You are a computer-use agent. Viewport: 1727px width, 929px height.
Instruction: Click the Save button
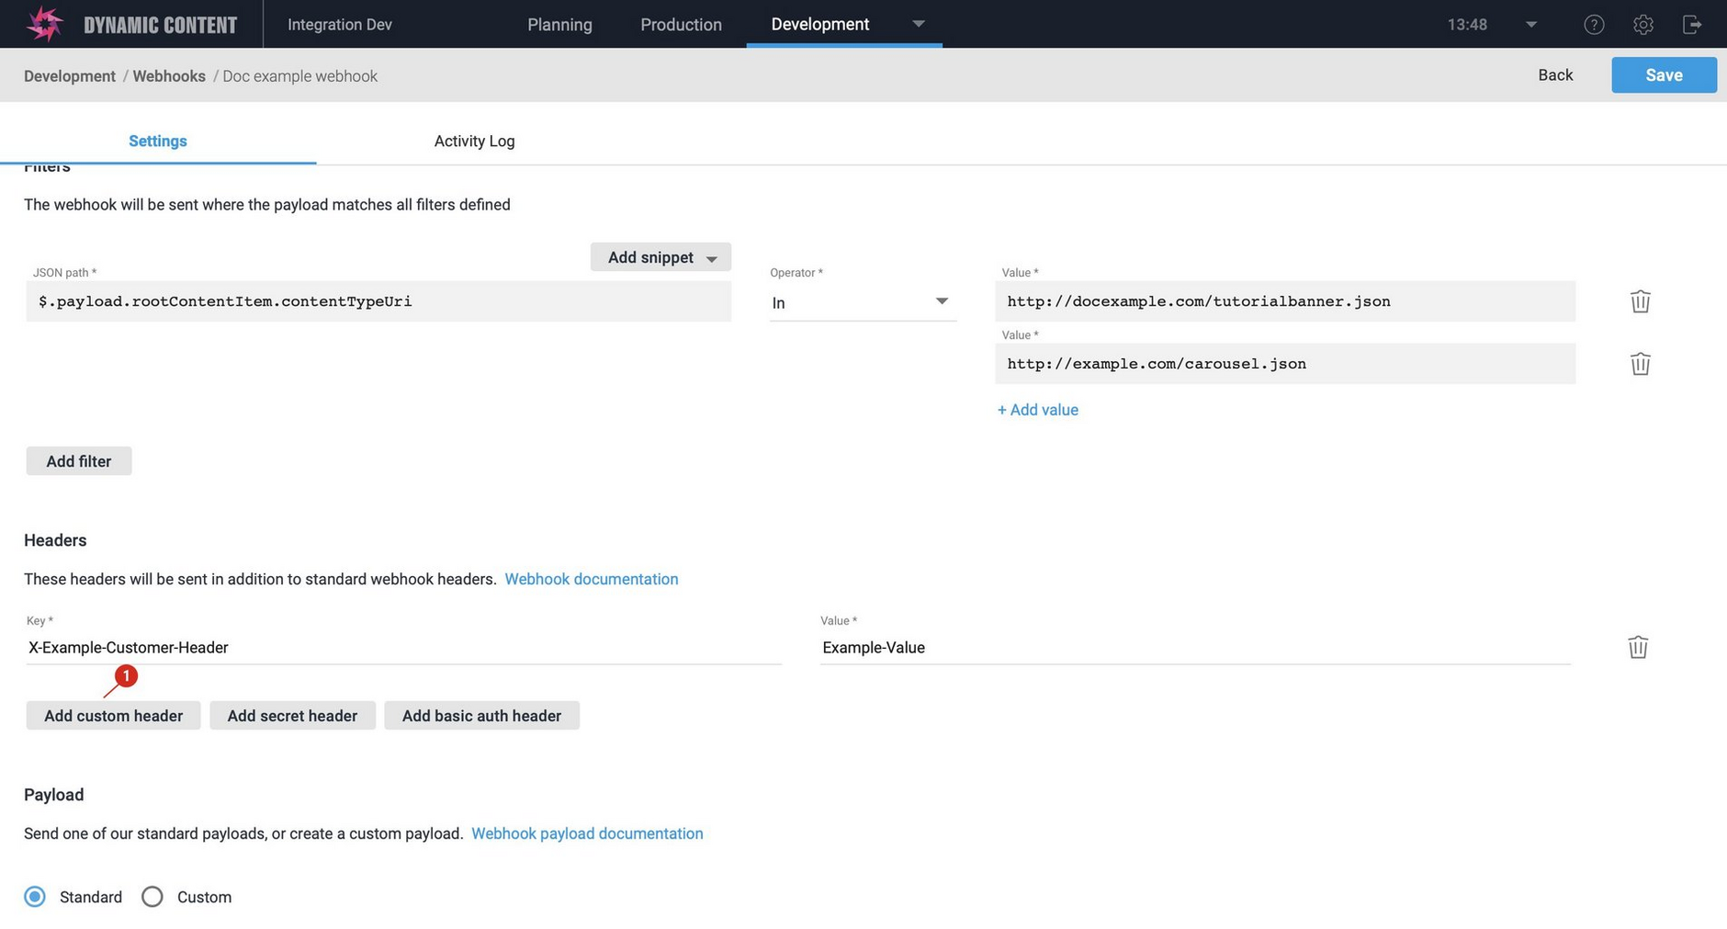click(1664, 75)
